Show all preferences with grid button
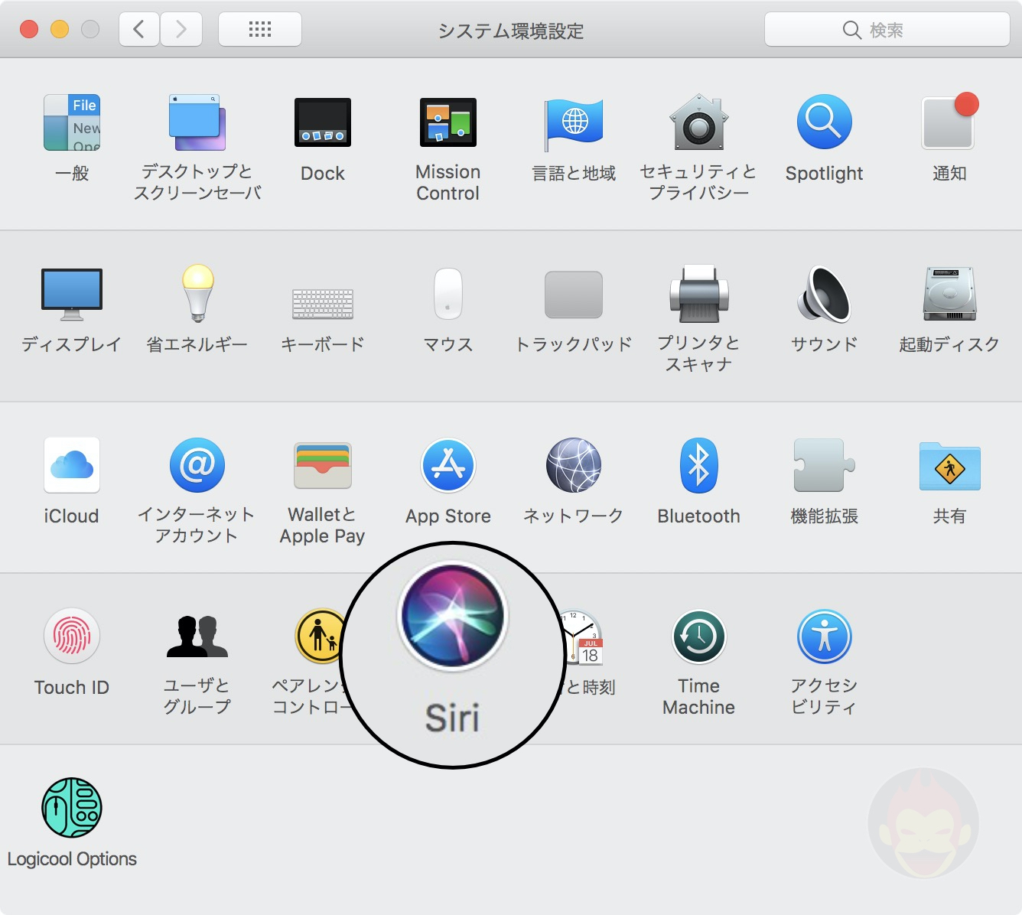The width and height of the screenshot is (1022, 915). click(x=260, y=30)
